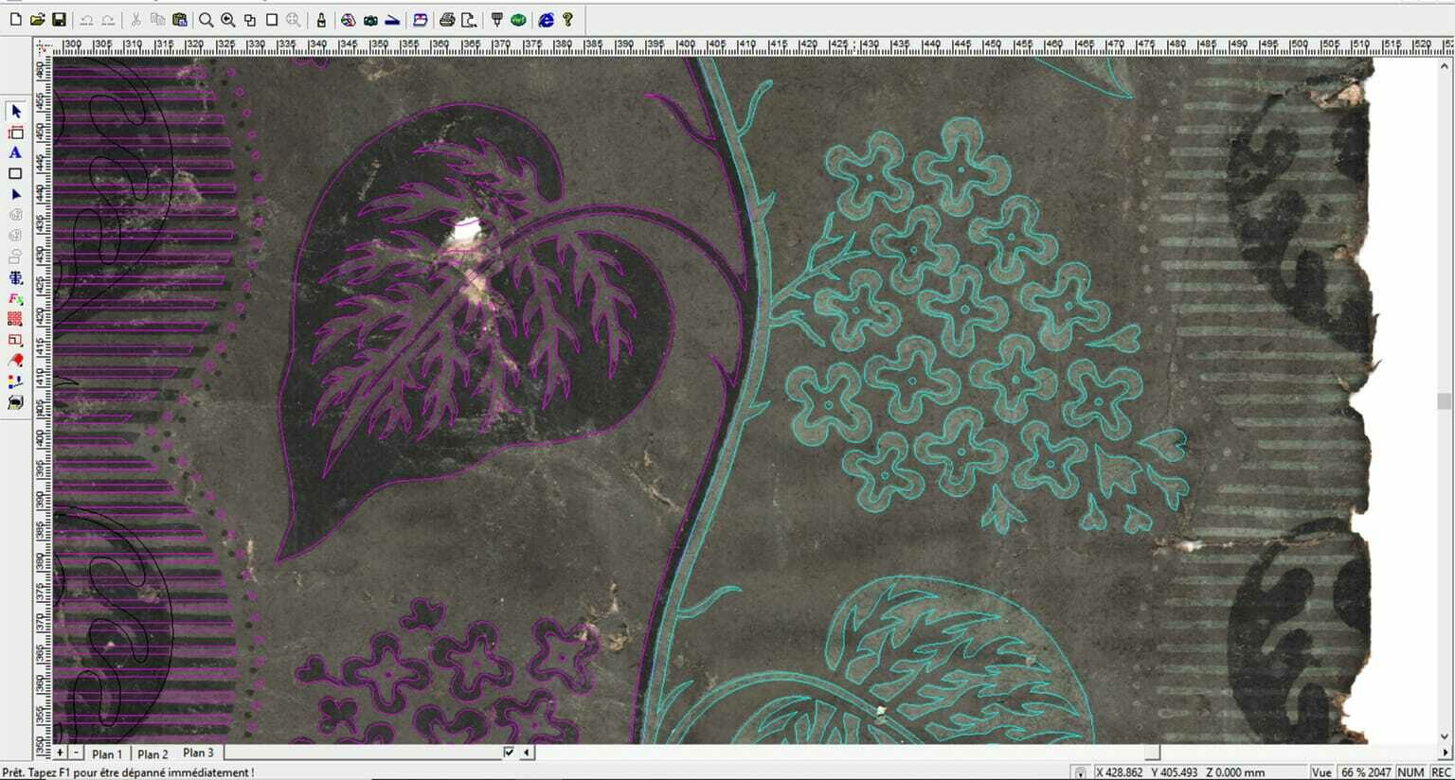1455x780 pixels.
Task: Open help with the yellow question mark
Action: [x=567, y=20]
